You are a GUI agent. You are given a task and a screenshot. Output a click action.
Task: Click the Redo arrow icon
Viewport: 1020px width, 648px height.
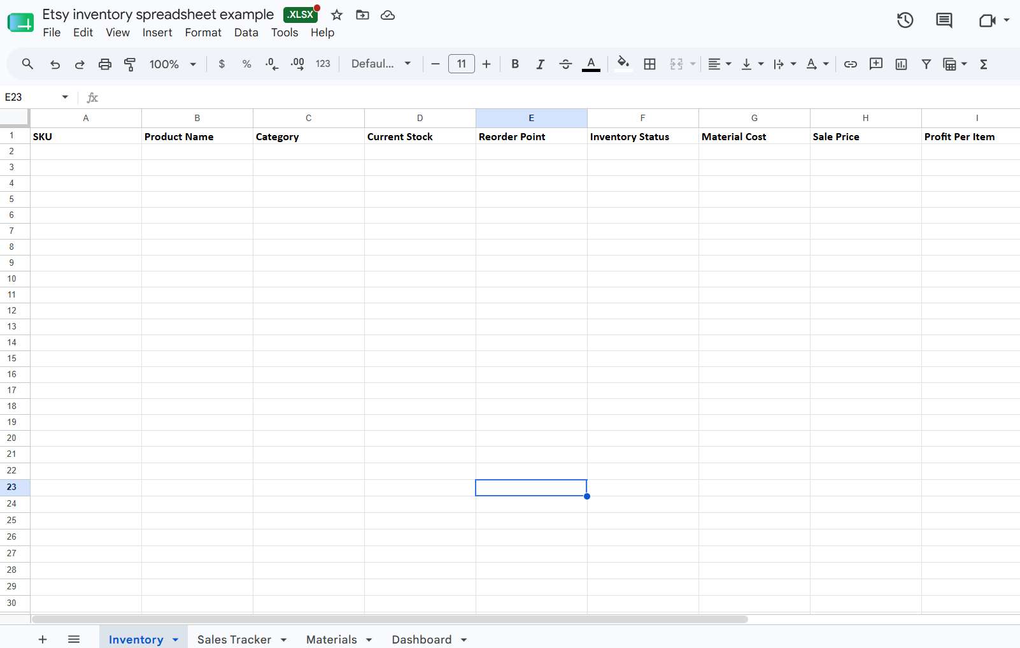pyautogui.click(x=80, y=64)
